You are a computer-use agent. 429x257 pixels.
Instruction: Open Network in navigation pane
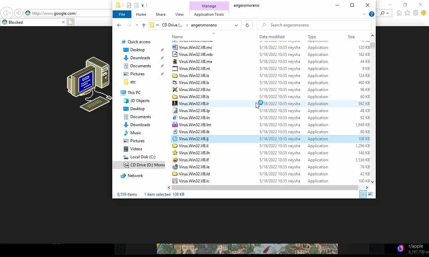(x=135, y=176)
